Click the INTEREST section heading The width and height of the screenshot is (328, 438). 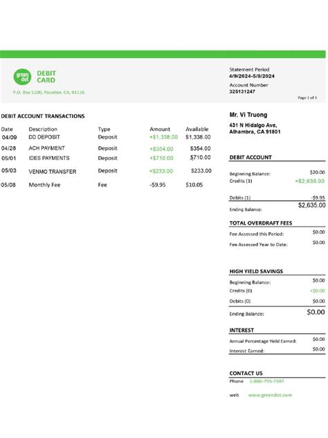click(242, 330)
